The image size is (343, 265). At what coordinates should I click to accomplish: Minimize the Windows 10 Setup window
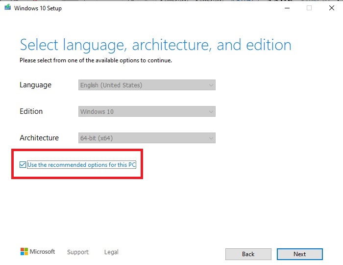[286, 8]
